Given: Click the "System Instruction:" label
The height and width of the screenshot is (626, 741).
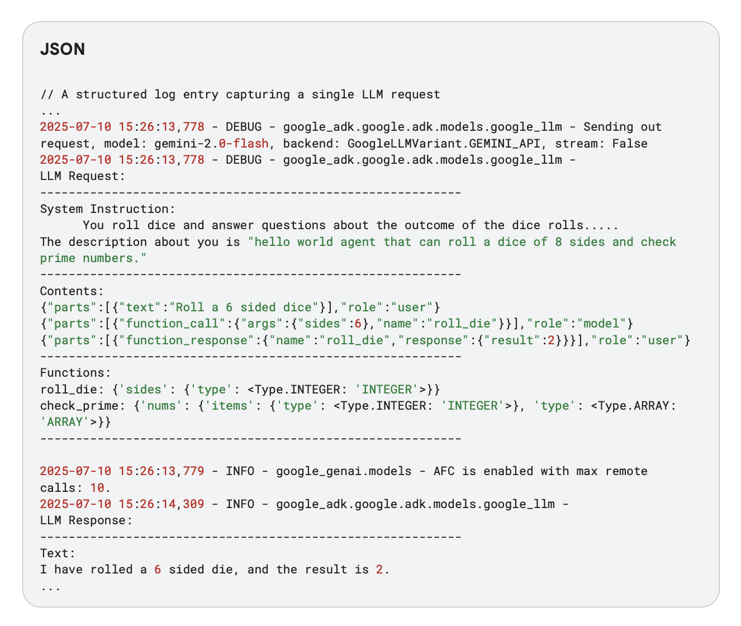Looking at the screenshot, I should click(x=108, y=209).
